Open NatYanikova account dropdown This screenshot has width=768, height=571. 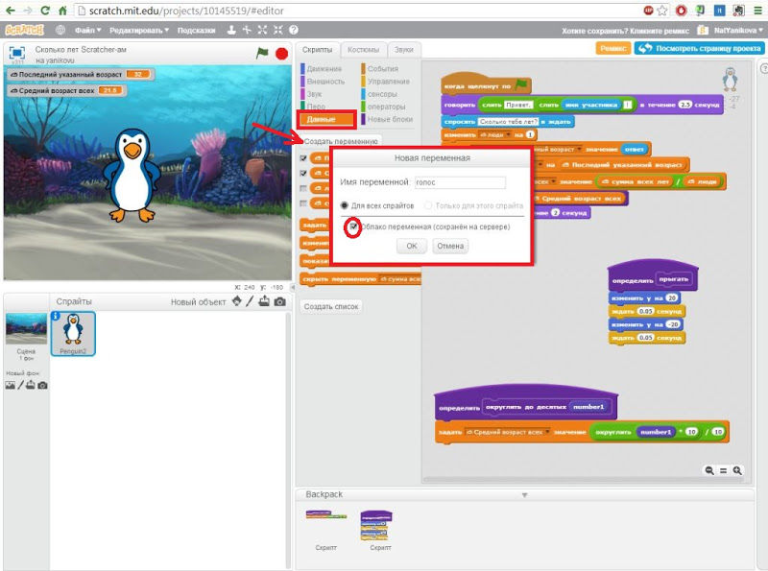tap(737, 31)
